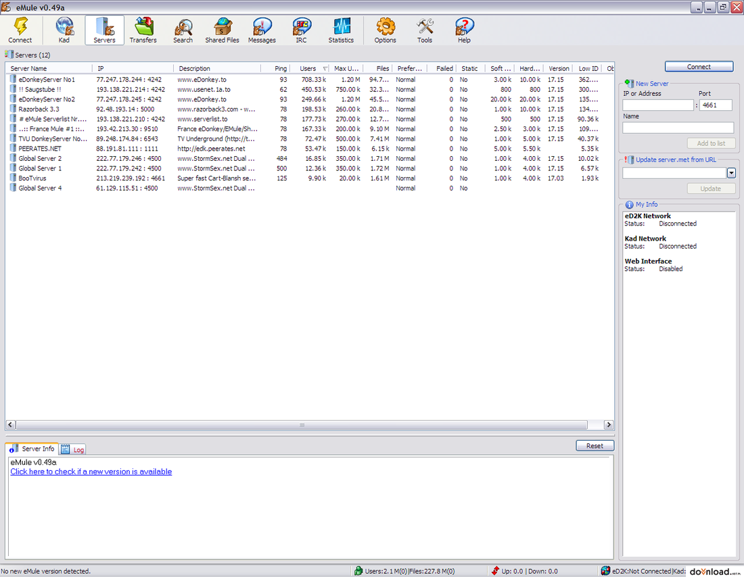This screenshot has width=744, height=577.
Task: Open the Transfers toolbar icon
Action: (x=143, y=26)
